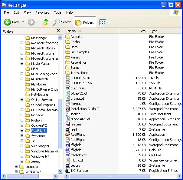Screen dimensions: 183x180
Task: Close the Folders pane with X
Action: pos(58,31)
